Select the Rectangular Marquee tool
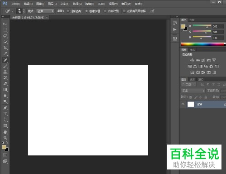 point(5,30)
